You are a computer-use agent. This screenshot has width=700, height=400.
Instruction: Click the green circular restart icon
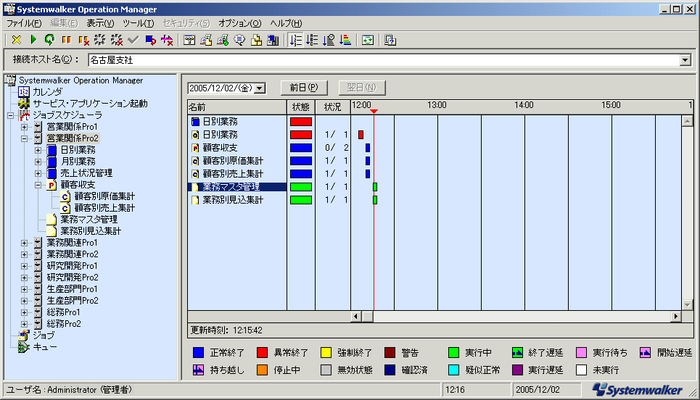(49, 40)
